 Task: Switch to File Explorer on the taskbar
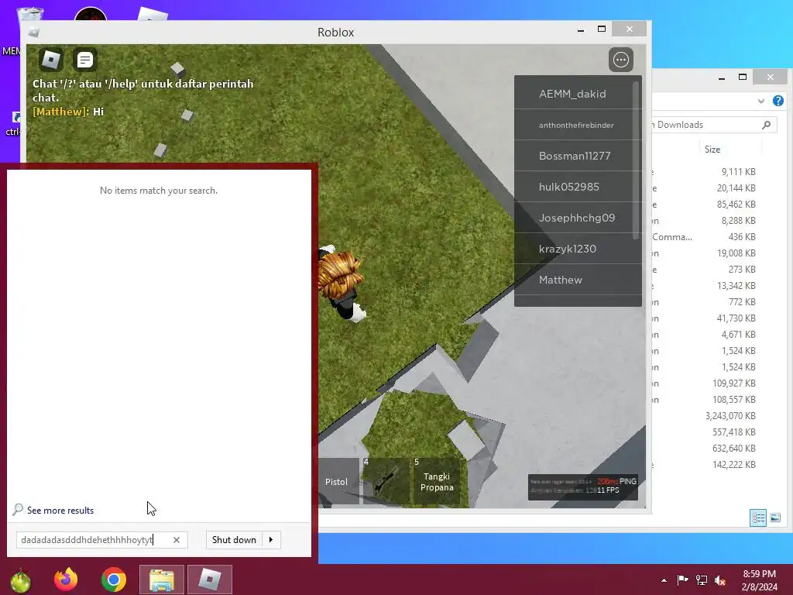tap(161, 580)
